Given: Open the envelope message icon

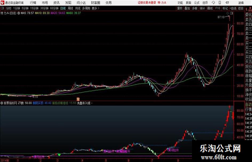Looking at the screenshot, I should pyautogui.click(x=227, y=3).
